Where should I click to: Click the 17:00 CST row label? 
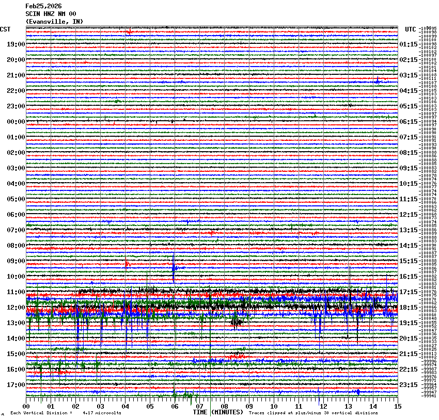click(16, 385)
